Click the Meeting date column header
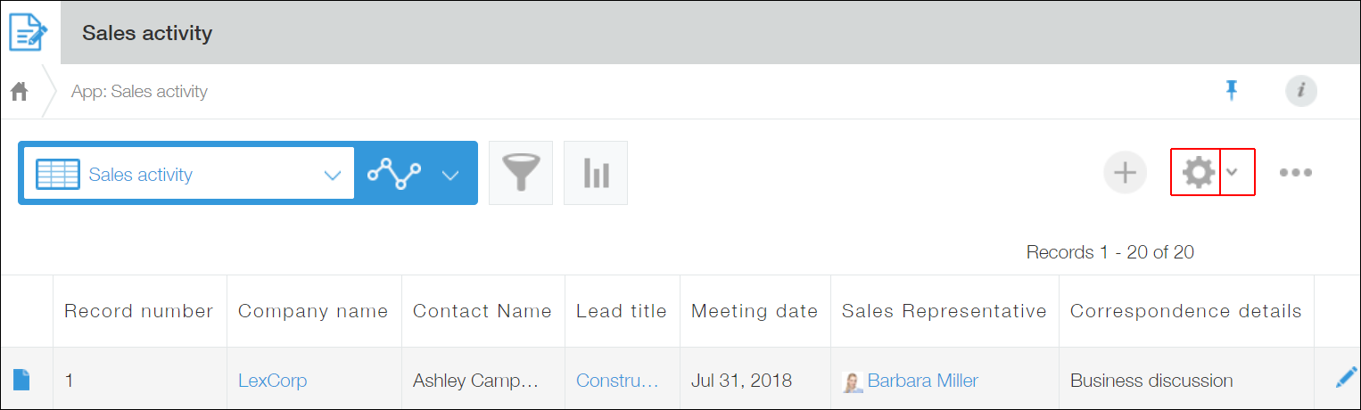Image resolution: width=1361 pixels, height=410 pixels. [x=755, y=311]
